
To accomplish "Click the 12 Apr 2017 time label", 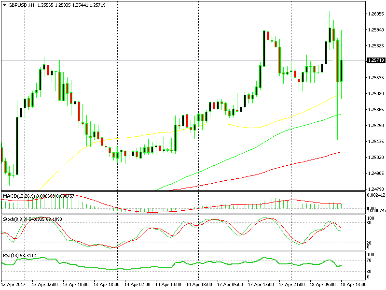I will pos(14,285).
